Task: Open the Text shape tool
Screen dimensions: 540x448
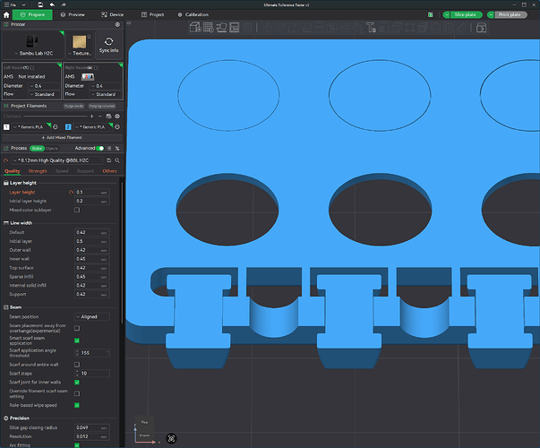Action: coord(371,28)
